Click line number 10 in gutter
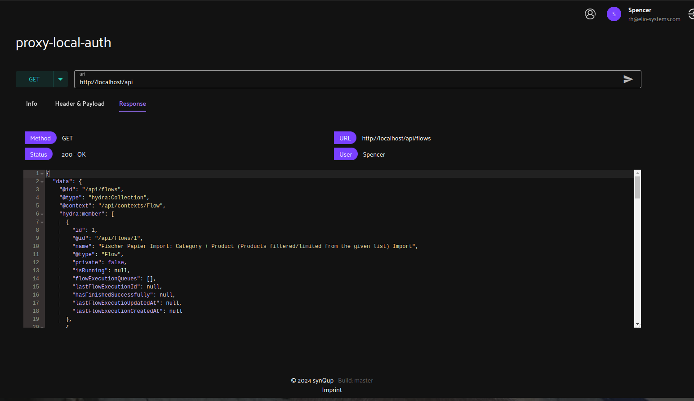 [x=36, y=246]
